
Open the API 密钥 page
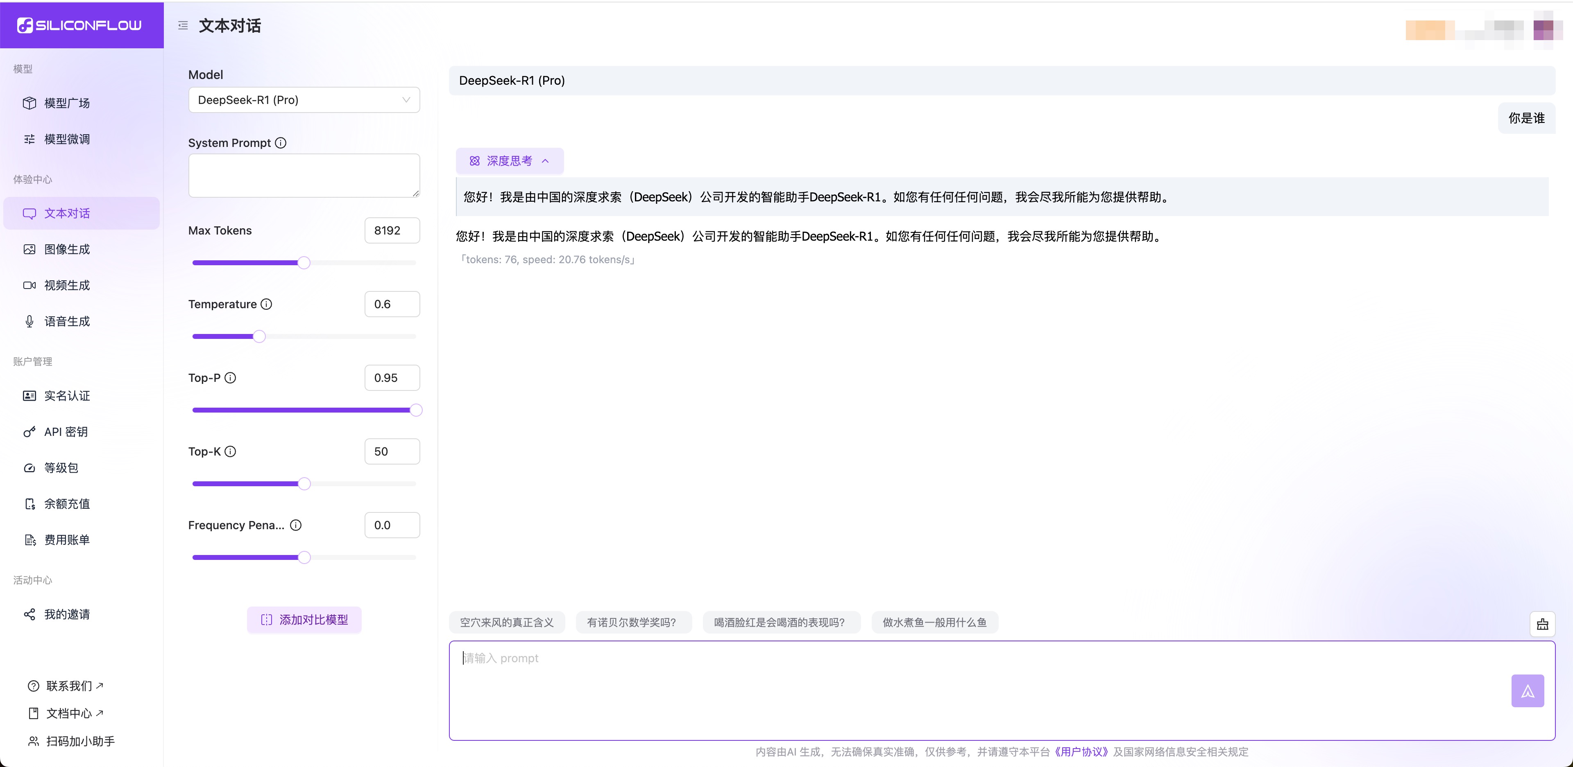pos(66,432)
